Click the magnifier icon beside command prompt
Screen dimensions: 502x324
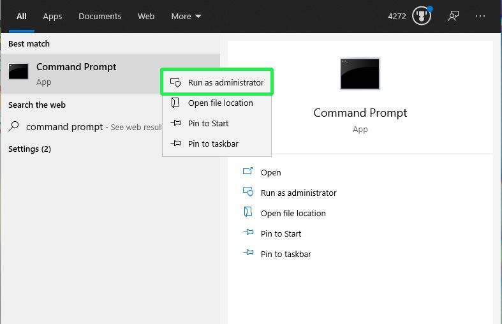click(13, 126)
